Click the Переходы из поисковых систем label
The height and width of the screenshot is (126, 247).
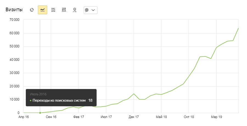pos(59,101)
